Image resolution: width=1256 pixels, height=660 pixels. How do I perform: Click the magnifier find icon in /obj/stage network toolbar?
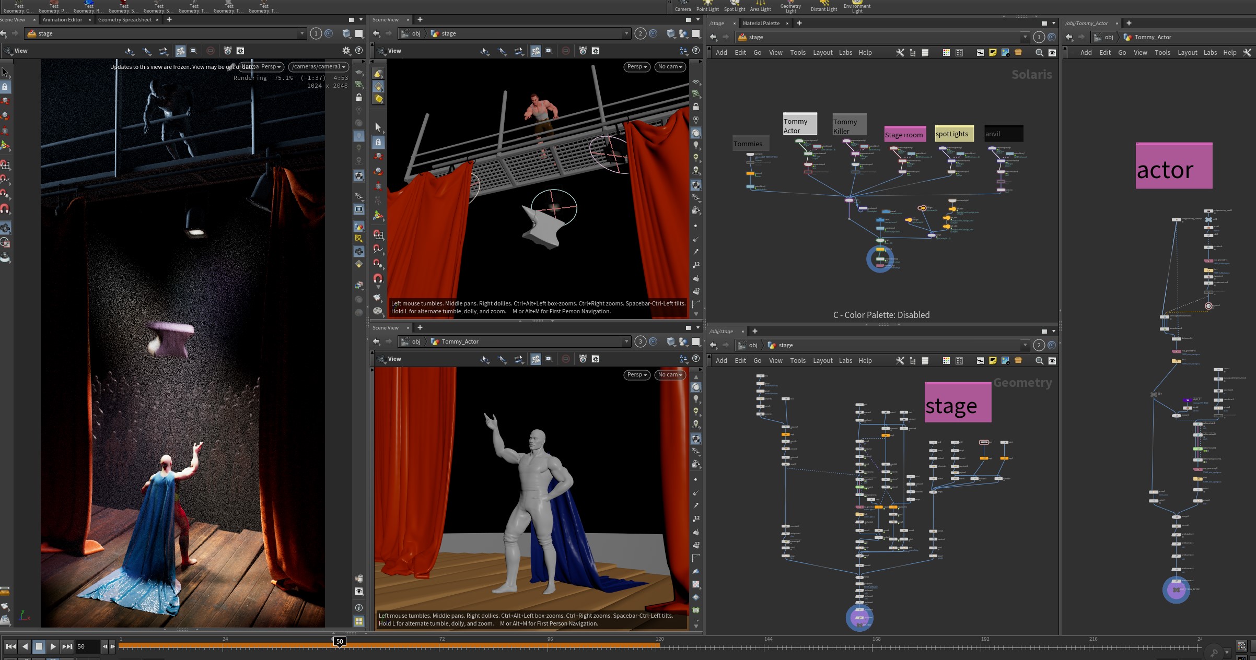tap(1039, 361)
